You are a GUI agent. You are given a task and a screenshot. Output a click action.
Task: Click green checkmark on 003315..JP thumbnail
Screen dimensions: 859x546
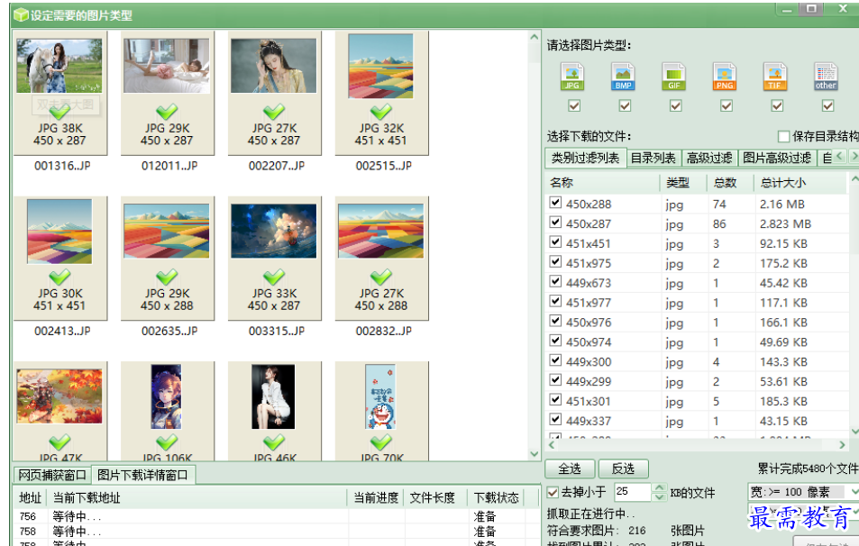(274, 278)
